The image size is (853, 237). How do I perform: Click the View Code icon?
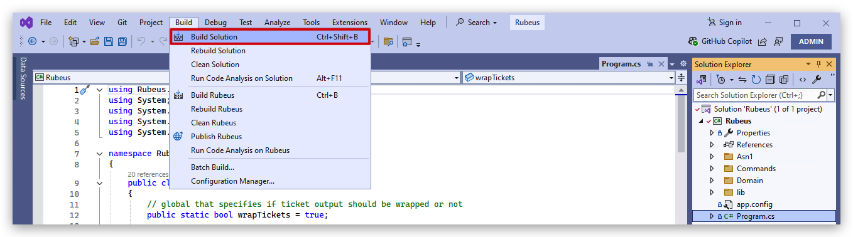(x=803, y=80)
